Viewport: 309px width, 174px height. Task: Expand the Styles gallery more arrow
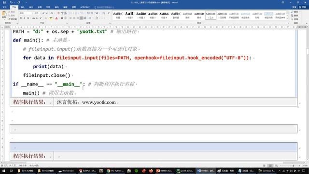(x=287, y=18)
